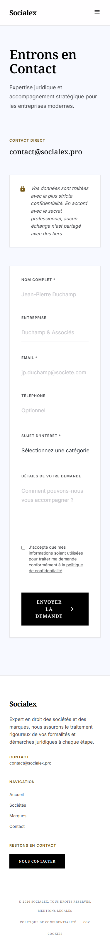Click the large contact@socialex.pro email link
Screen dimensions: 110x943
click(x=45, y=152)
